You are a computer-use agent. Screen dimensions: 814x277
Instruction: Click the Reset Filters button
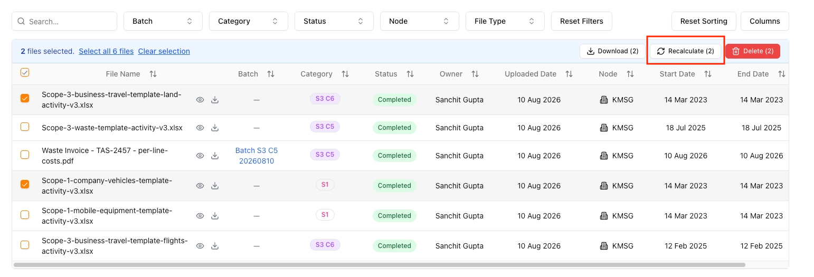coord(582,21)
